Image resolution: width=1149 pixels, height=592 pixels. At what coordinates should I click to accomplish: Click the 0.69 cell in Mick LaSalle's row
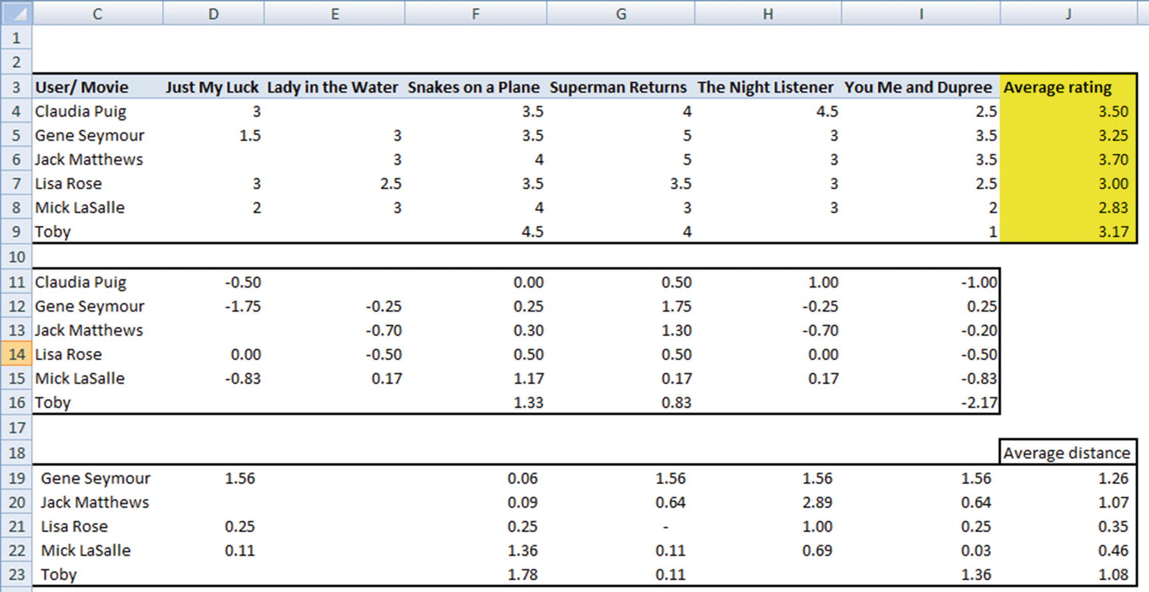[817, 550]
